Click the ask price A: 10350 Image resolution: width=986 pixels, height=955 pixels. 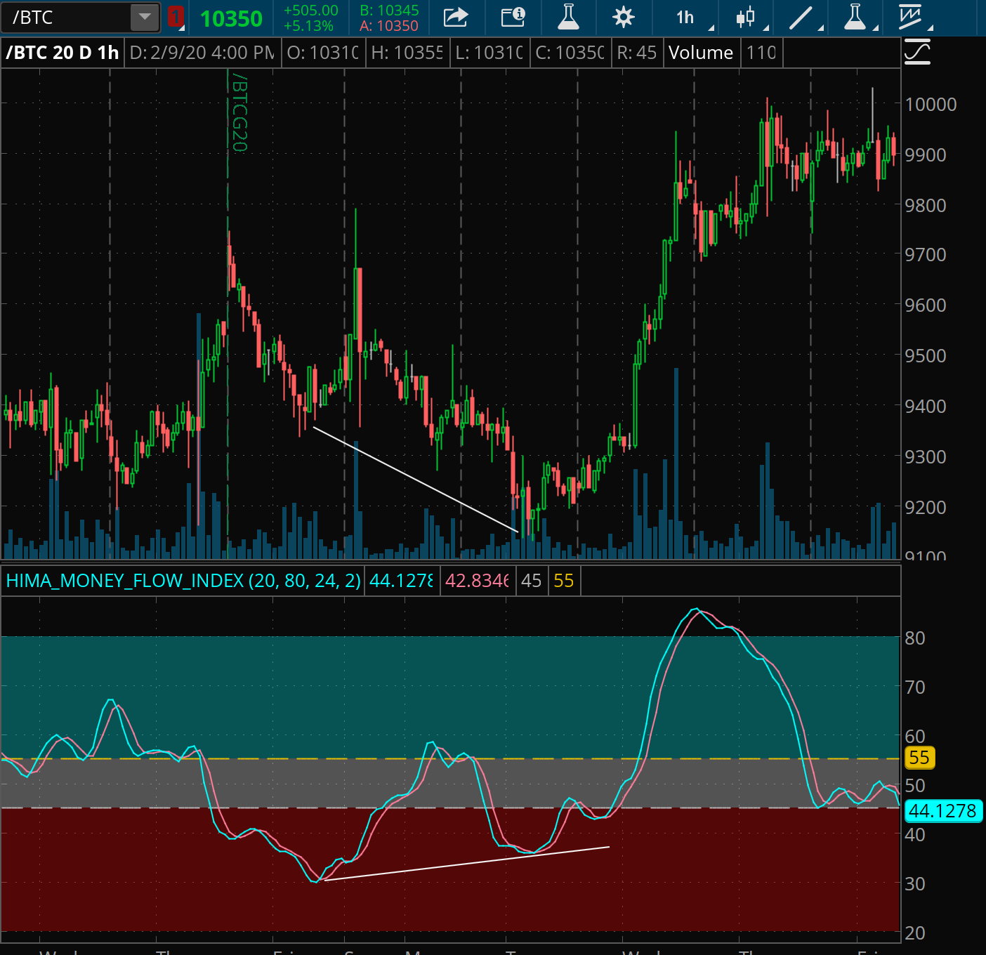(x=389, y=26)
